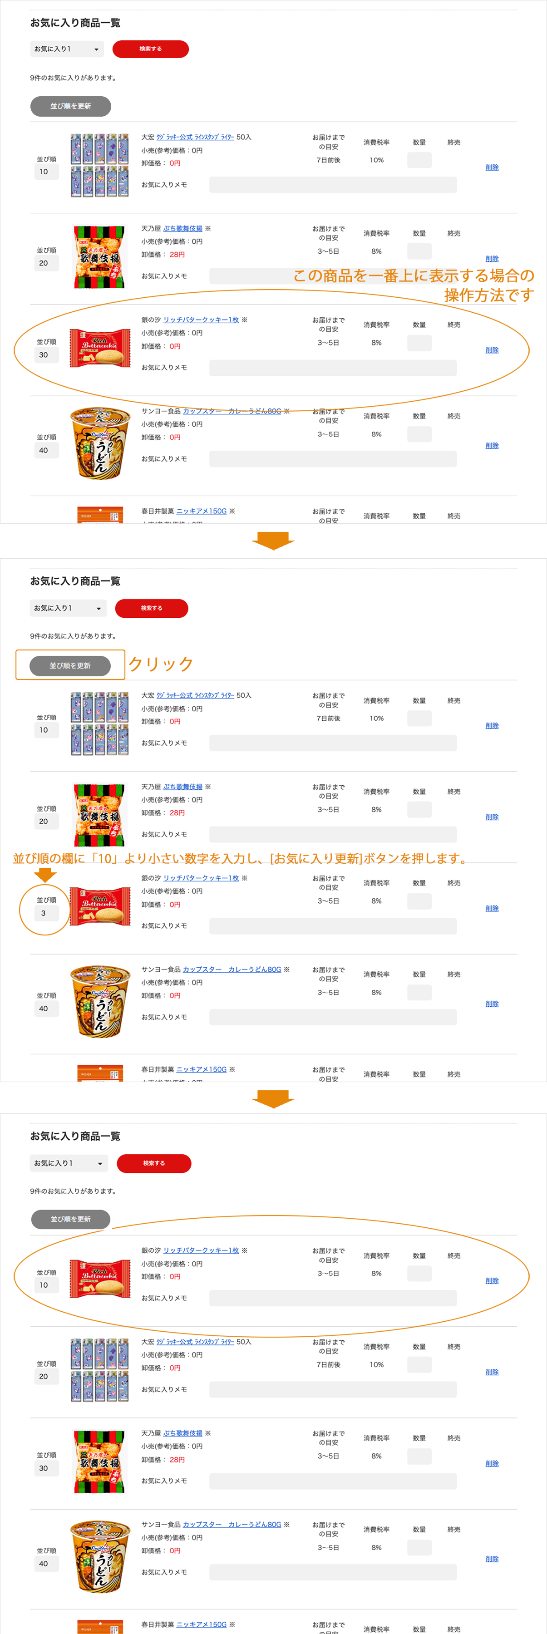
Task: Focus sort order field 20 beside the lighters
Action: (x=44, y=1377)
